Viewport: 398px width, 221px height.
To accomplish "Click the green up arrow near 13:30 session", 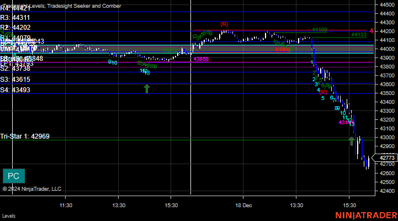I will click(147, 89).
